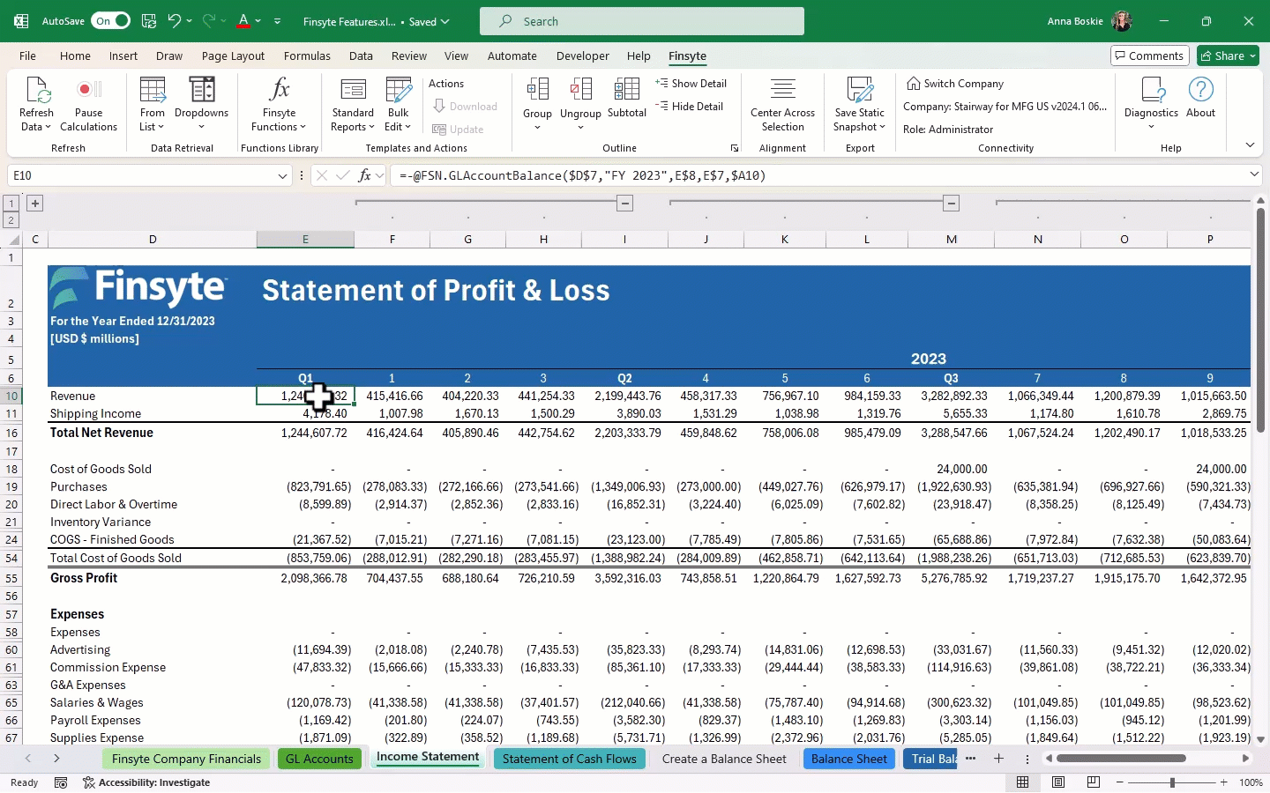Collapse the ribbon with the chevron
This screenshot has height=793, width=1270.
[x=1250, y=145]
